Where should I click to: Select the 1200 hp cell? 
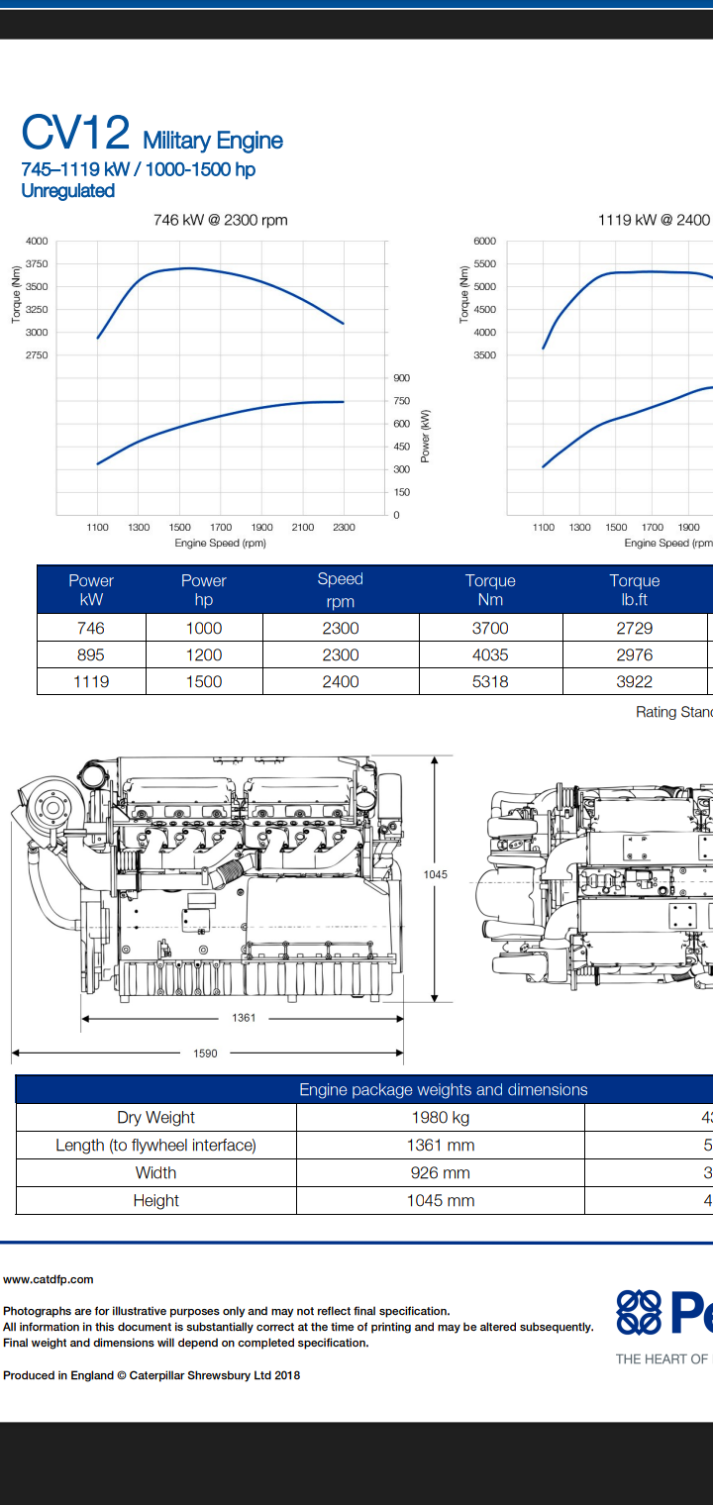click(x=204, y=654)
